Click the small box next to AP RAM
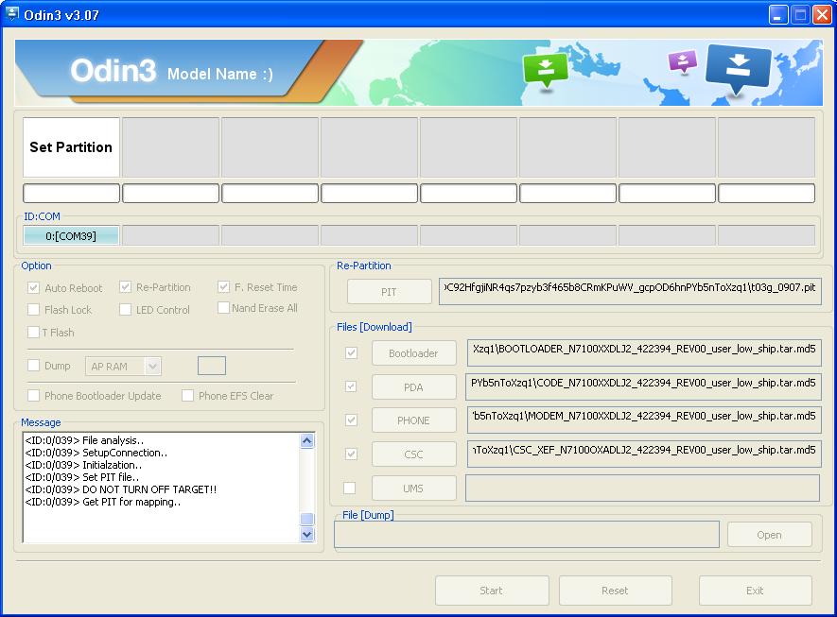Viewport: 837px width, 617px height. [x=212, y=366]
